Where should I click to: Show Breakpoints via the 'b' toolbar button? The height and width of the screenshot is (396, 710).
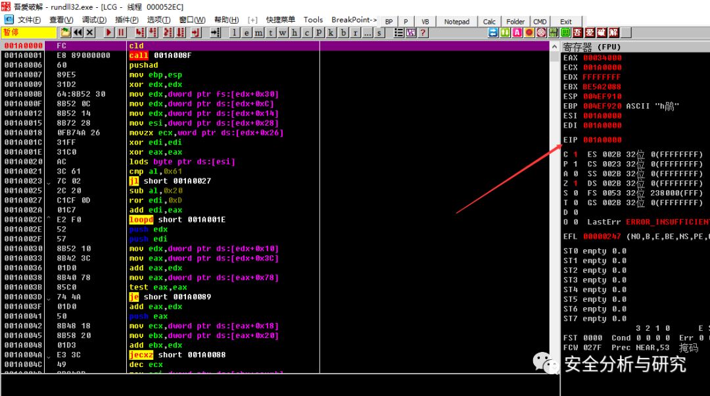pyautogui.click(x=343, y=33)
